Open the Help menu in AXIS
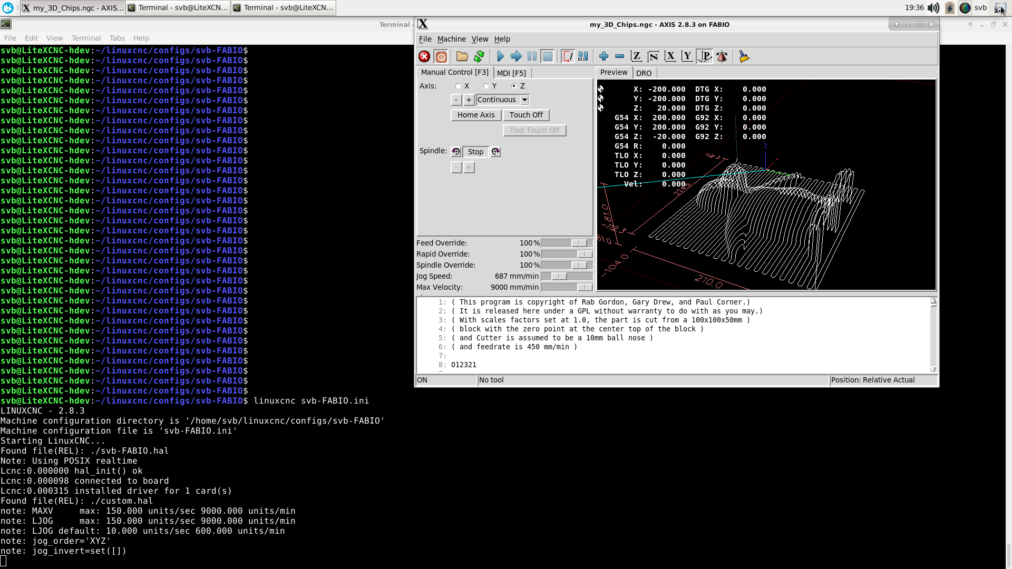The image size is (1012, 569). point(502,39)
